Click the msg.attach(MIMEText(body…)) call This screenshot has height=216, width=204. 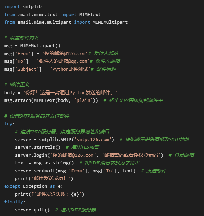[51, 100]
